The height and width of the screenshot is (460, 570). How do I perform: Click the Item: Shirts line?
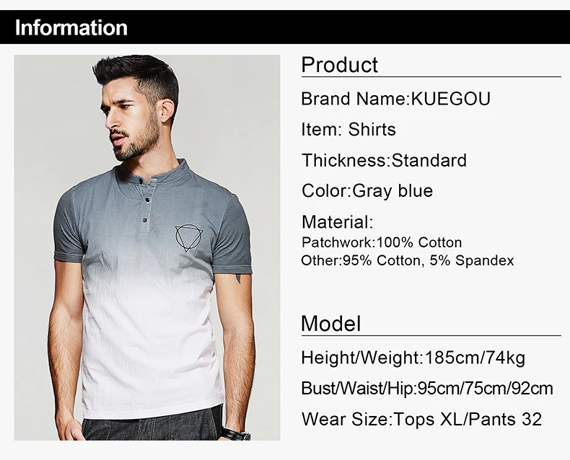pyautogui.click(x=348, y=129)
